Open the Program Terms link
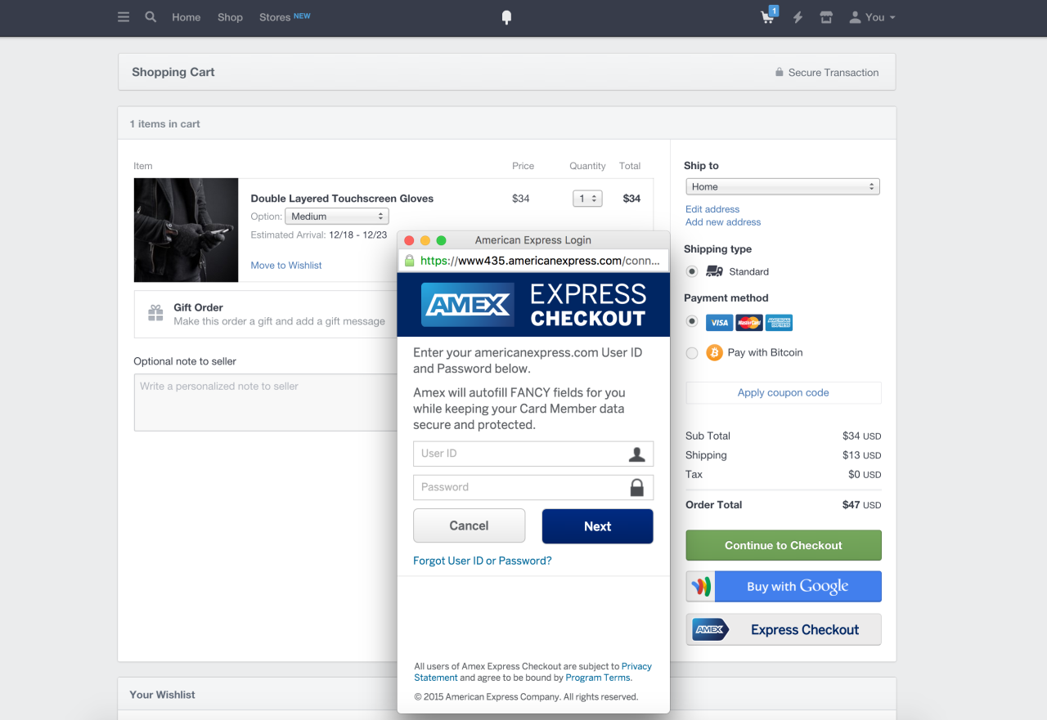 point(598,678)
